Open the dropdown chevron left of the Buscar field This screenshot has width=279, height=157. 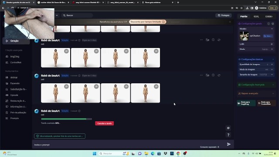tap(57, 16)
